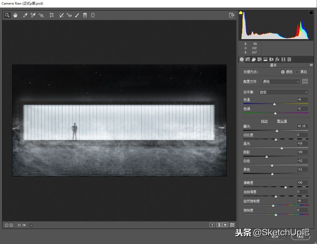Click the 自动 auto adjustment link

click(264, 121)
